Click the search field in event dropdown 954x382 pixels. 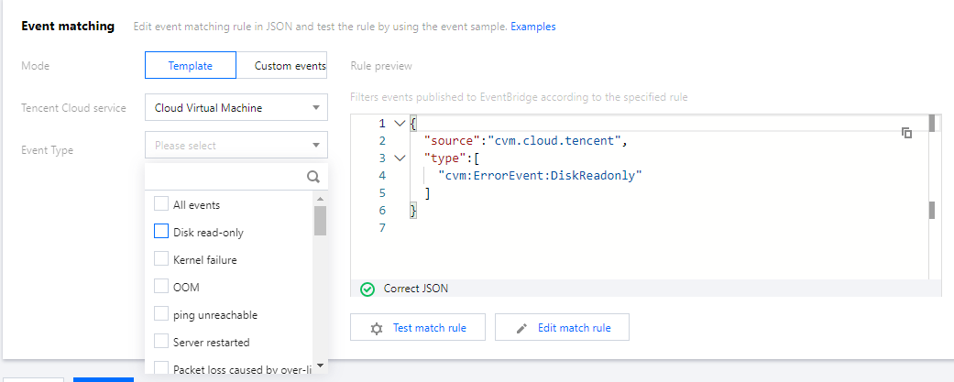(x=225, y=177)
